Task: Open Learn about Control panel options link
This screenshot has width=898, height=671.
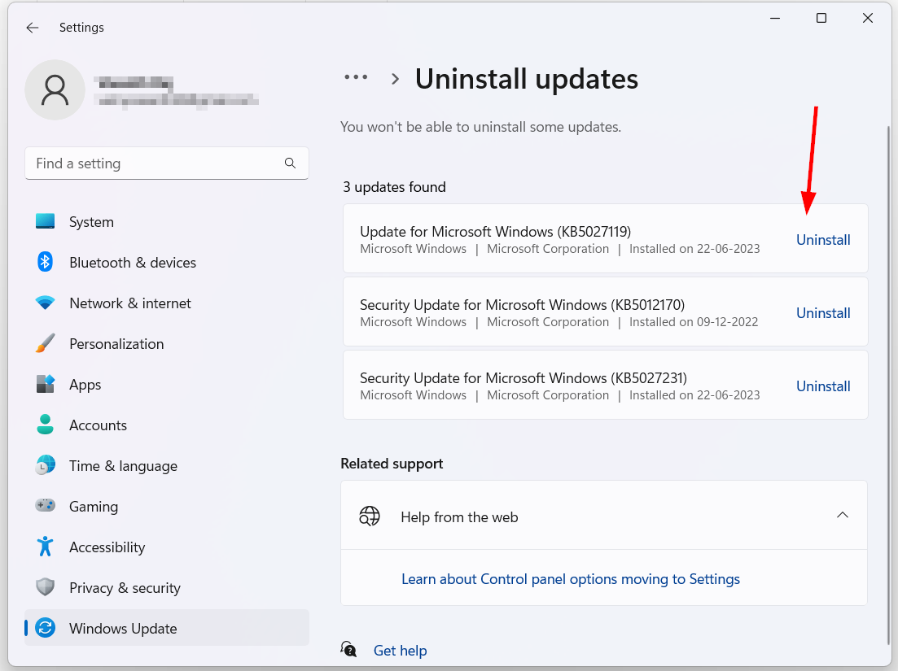Action: click(x=571, y=579)
